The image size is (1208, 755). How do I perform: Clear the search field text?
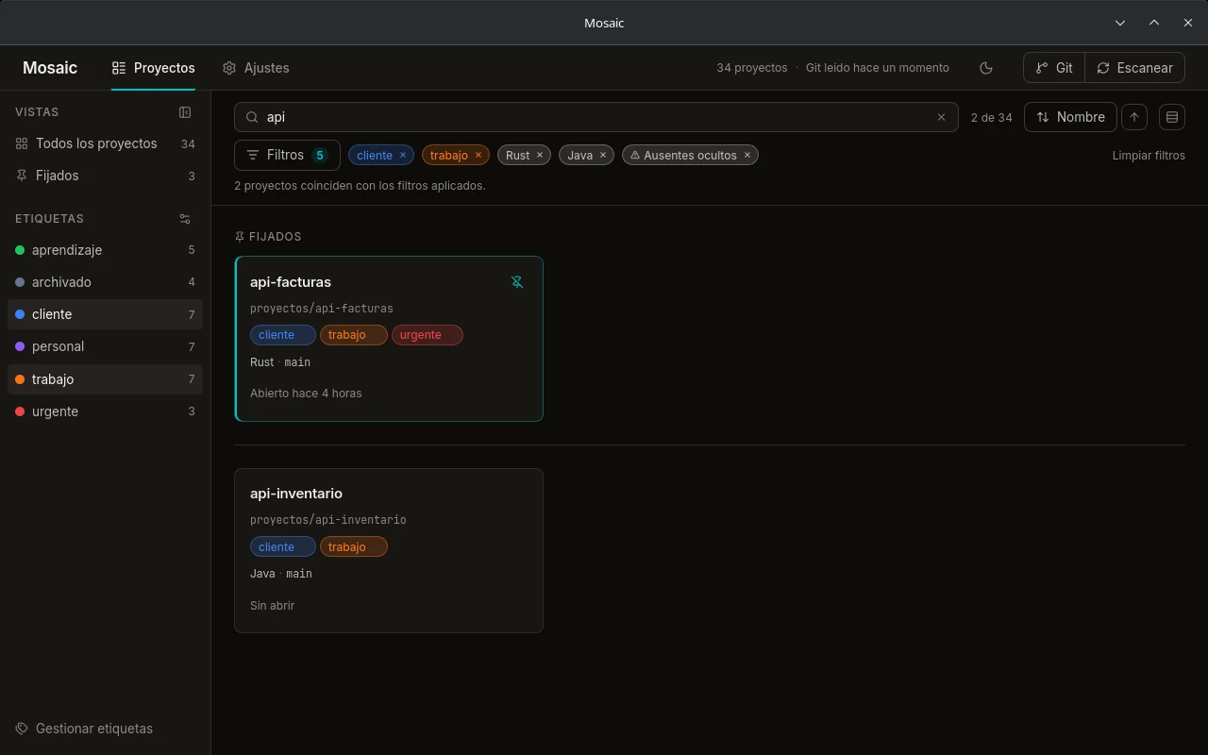pos(941,117)
